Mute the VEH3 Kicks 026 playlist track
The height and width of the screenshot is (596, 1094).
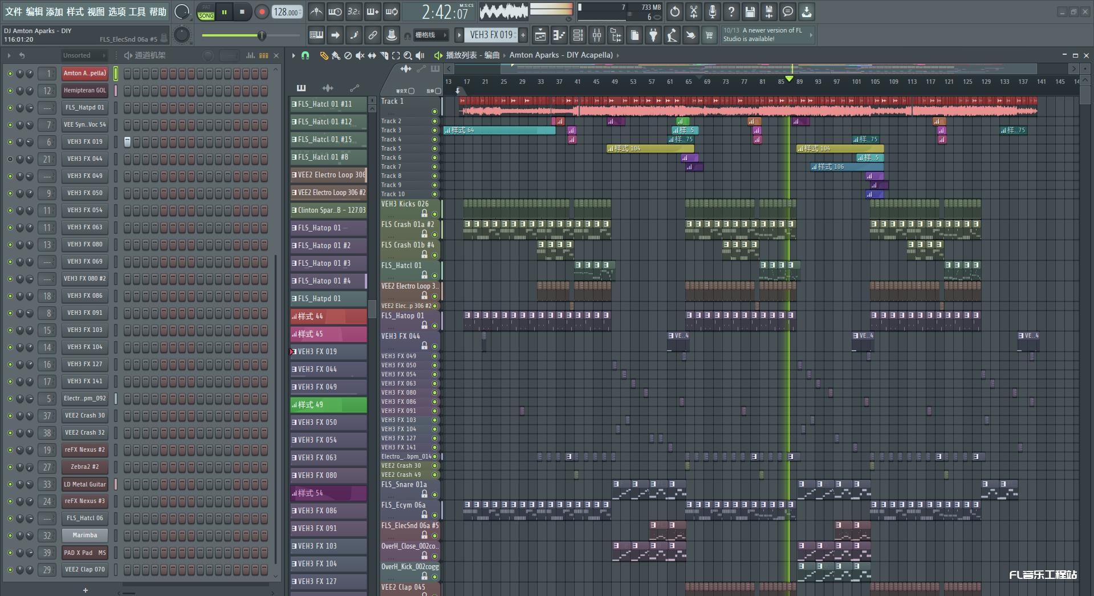coord(434,214)
